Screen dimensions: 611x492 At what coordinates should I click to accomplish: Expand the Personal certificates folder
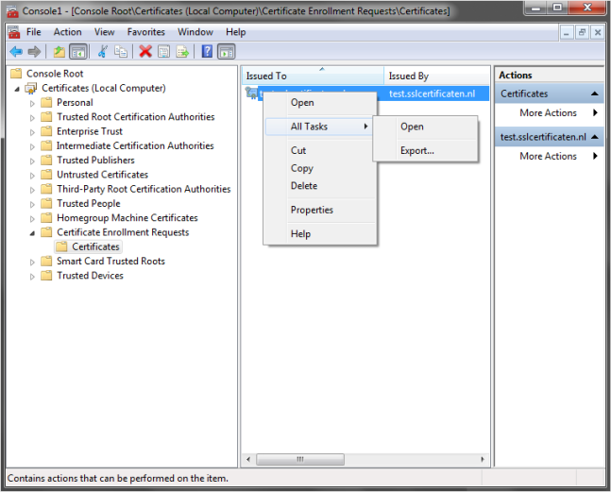click(34, 103)
